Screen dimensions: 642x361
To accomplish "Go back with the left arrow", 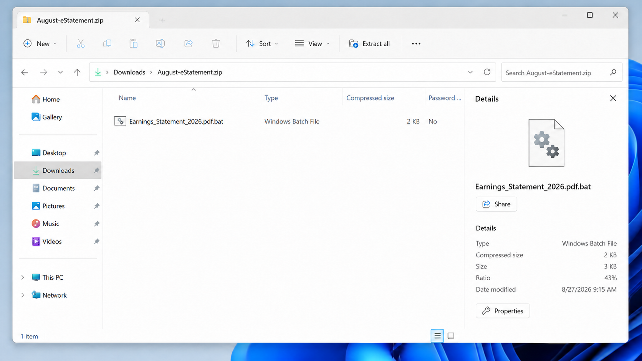I will click(x=25, y=72).
